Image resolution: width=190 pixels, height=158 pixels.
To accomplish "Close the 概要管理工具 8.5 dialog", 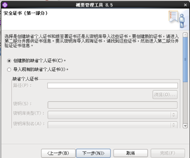I will point(185,5).
